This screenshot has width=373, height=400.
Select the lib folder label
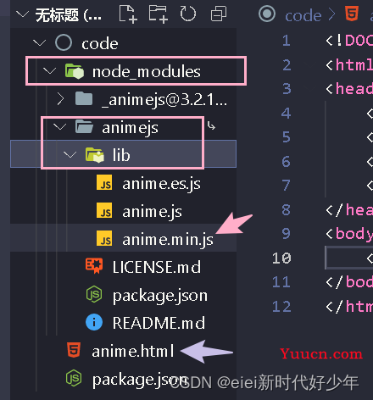click(121, 155)
